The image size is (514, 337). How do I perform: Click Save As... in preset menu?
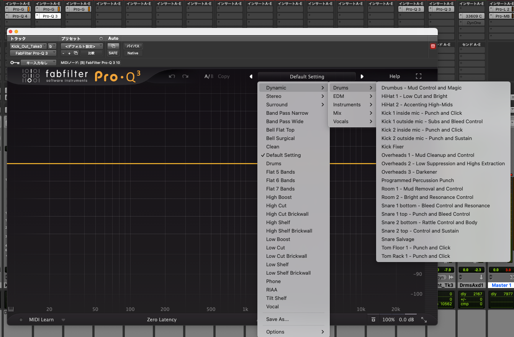click(x=294, y=319)
